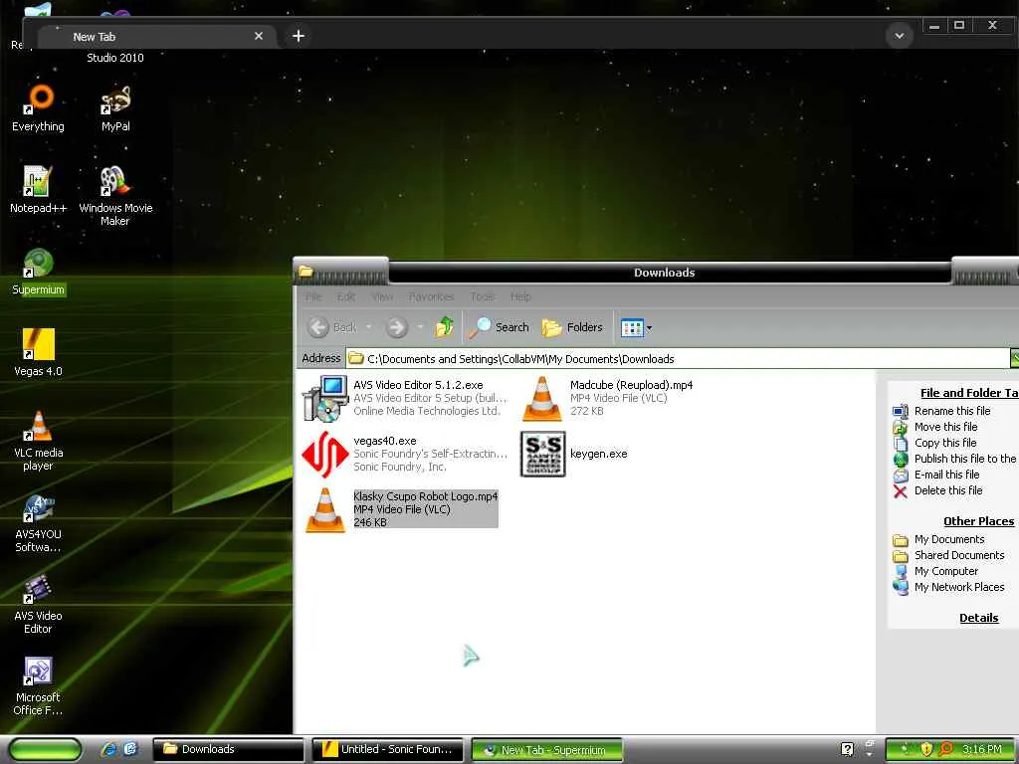Expand the Details section header
The height and width of the screenshot is (764, 1019).
point(978,618)
